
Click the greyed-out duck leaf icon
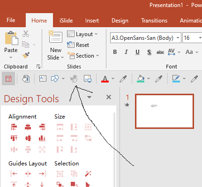coord(74,78)
